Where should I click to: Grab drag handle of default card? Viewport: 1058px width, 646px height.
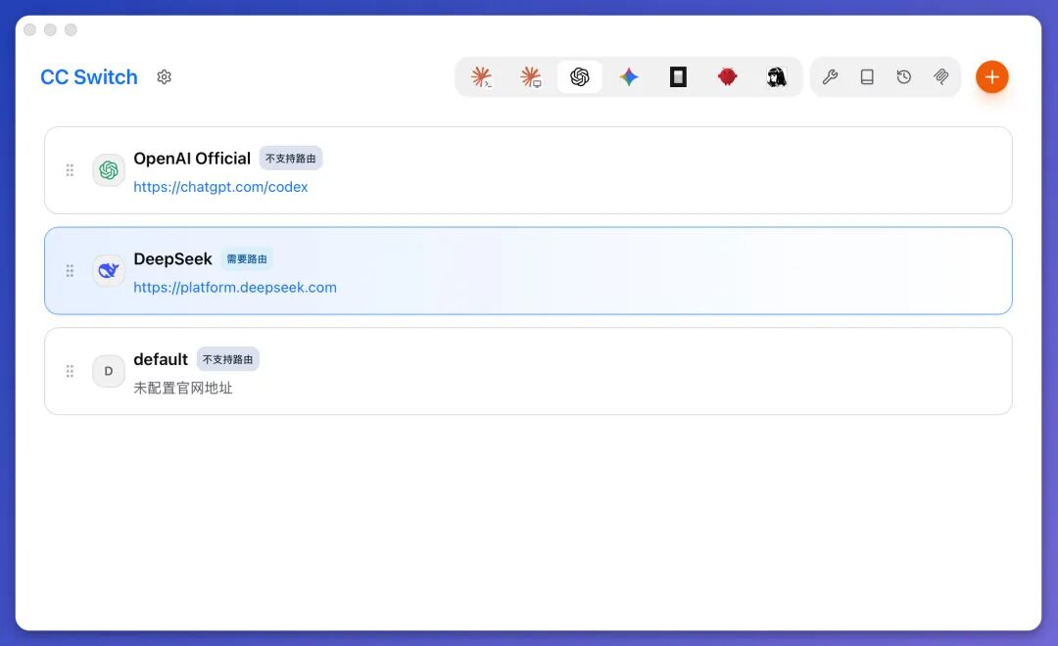click(70, 371)
